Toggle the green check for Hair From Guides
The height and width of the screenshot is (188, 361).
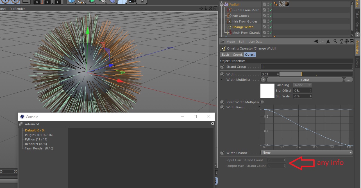click(271, 21)
